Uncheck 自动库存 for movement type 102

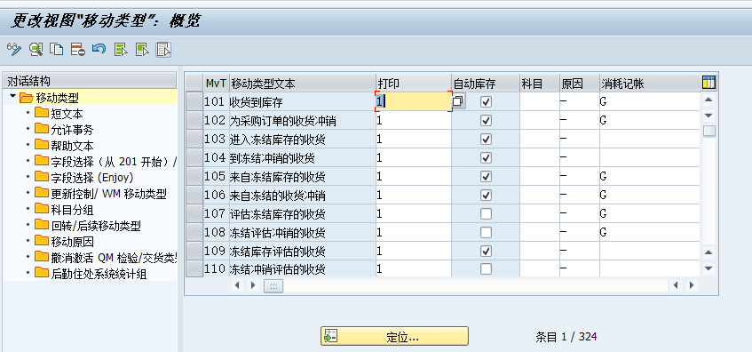coord(487,121)
